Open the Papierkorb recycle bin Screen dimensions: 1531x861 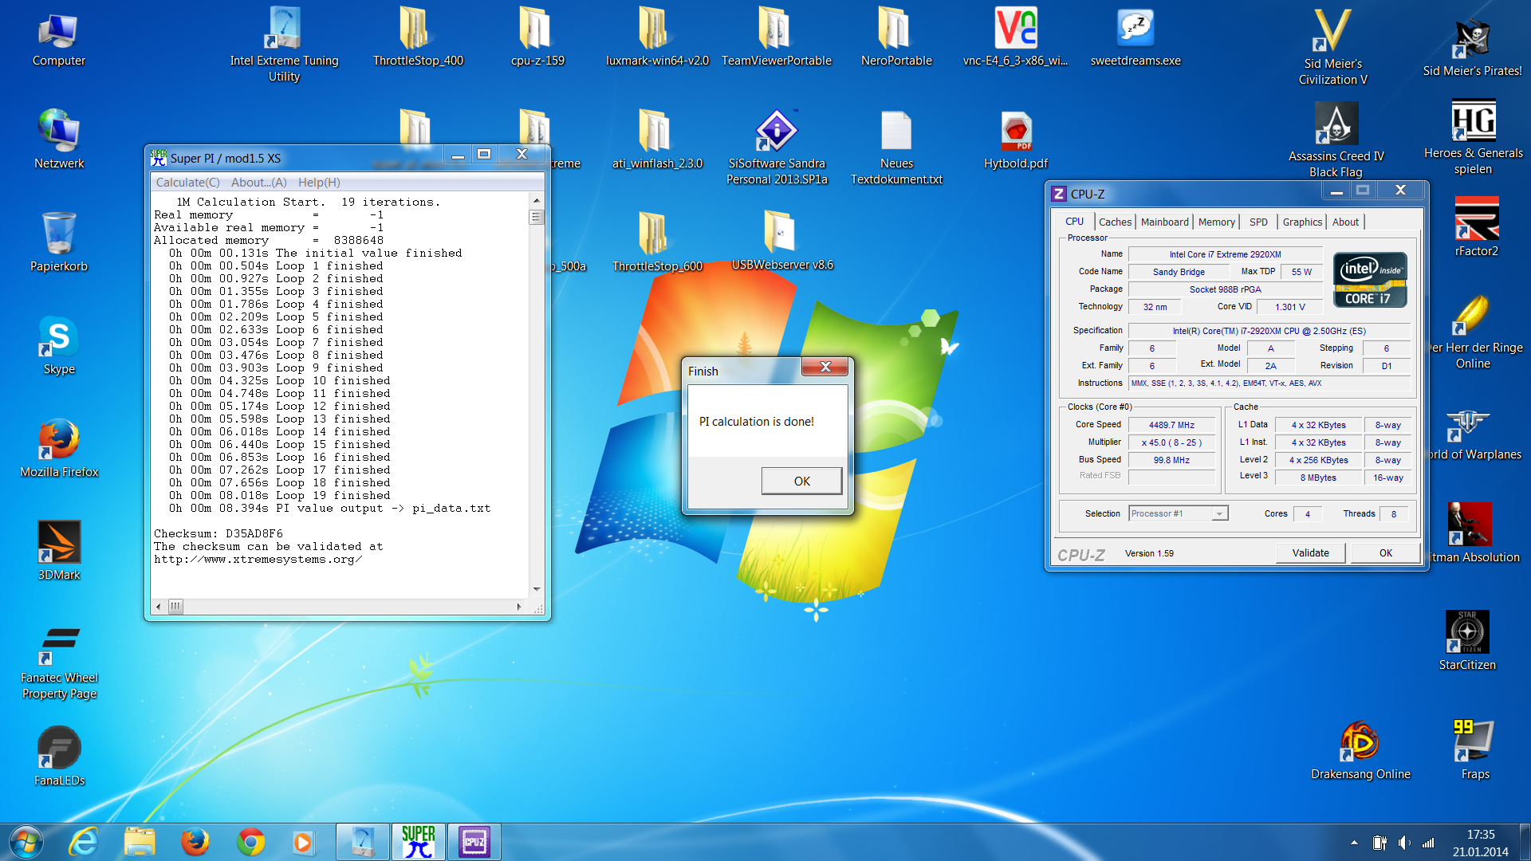59,234
